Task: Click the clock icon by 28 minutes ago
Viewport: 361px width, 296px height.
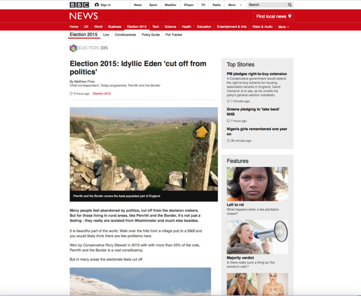Action: click(228, 141)
